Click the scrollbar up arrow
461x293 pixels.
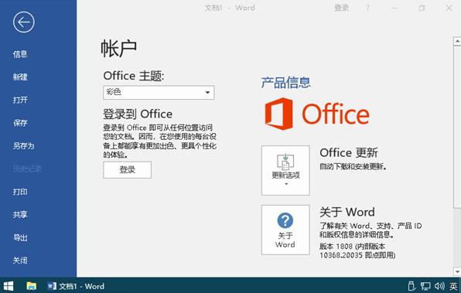click(x=457, y=41)
